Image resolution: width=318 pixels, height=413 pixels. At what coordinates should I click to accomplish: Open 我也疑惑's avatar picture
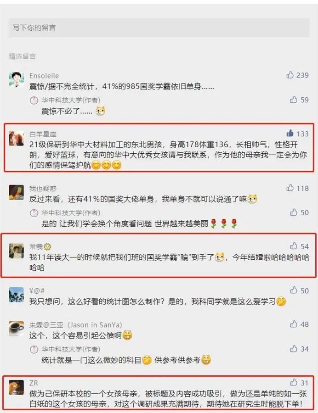pyautogui.click(x=17, y=192)
